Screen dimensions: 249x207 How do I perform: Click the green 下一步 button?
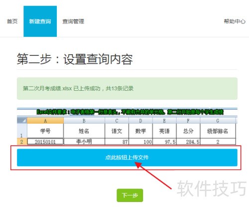click(130, 195)
